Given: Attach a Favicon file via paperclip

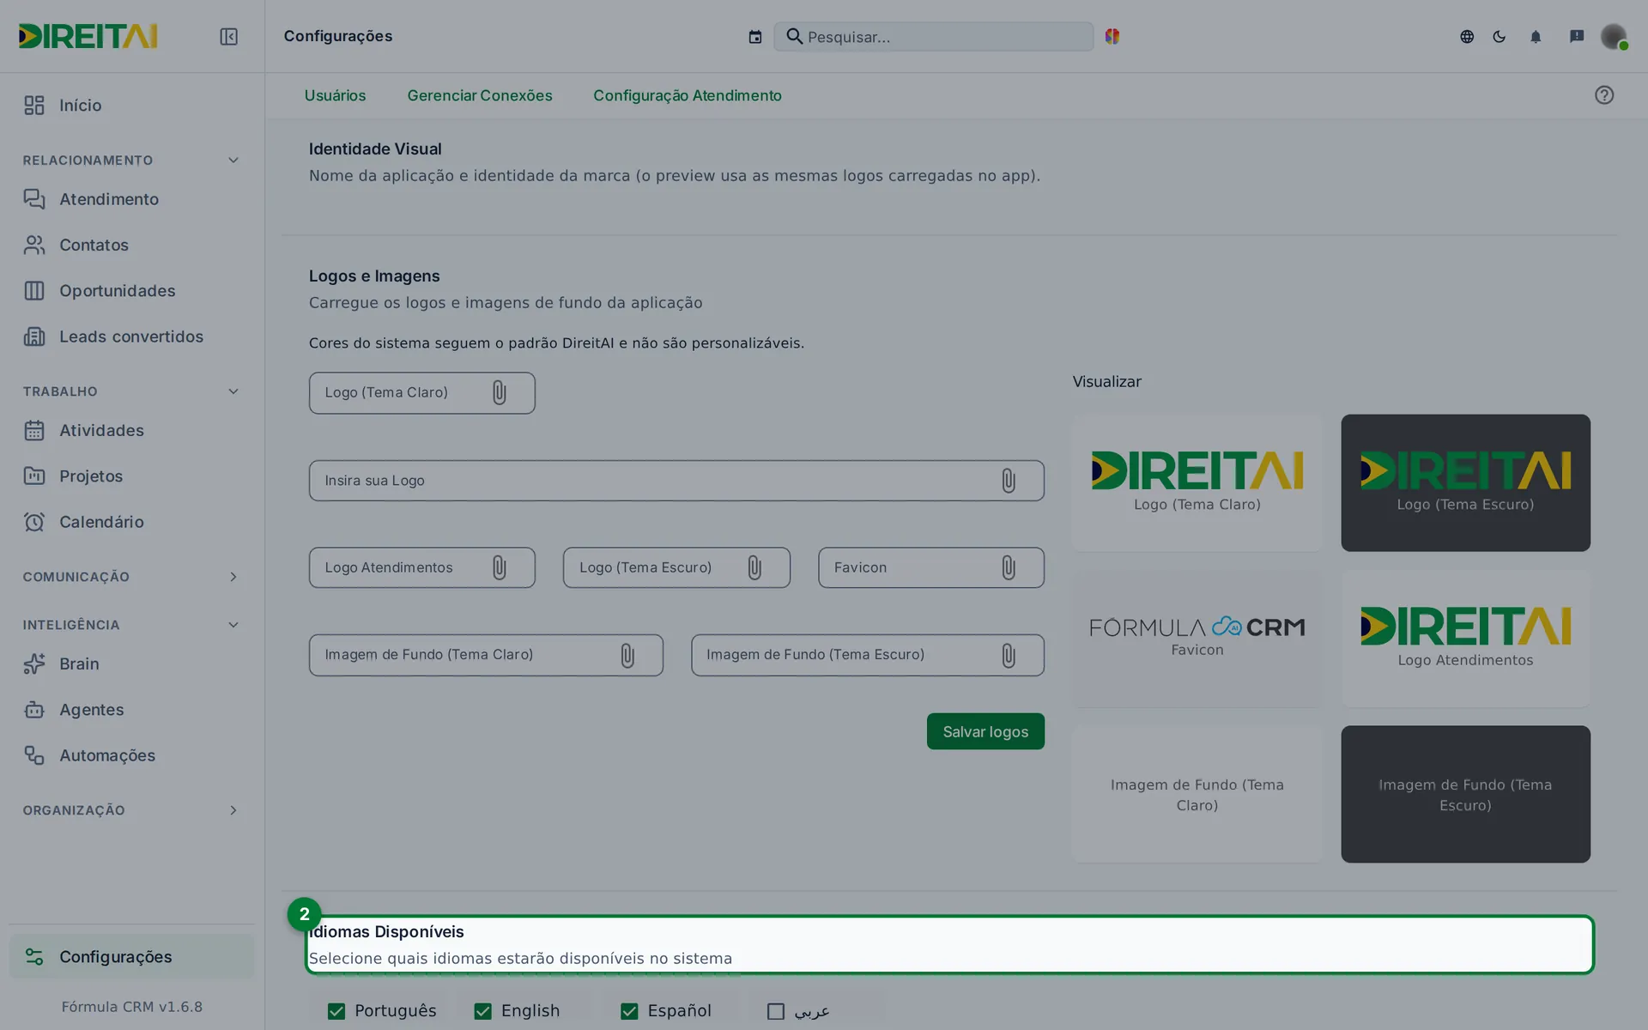Looking at the screenshot, I should tap(1009, 567).
